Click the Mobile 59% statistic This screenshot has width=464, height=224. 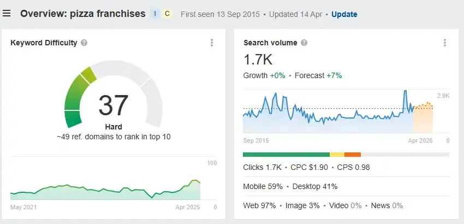[x=263, y=186]
